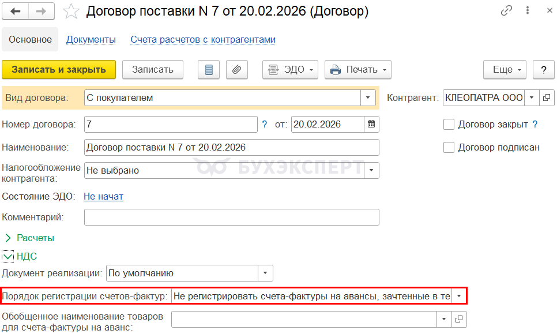Click the Не выбрано taxation field
Image resolution: width=557 pixels, height=334 pixels.
click(x=224, y=171)
